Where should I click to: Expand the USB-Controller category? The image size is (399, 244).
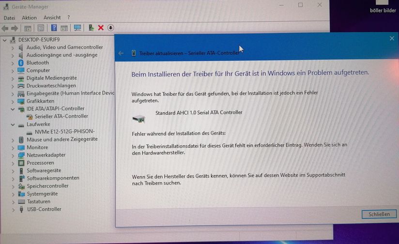[x=13, y=210]
